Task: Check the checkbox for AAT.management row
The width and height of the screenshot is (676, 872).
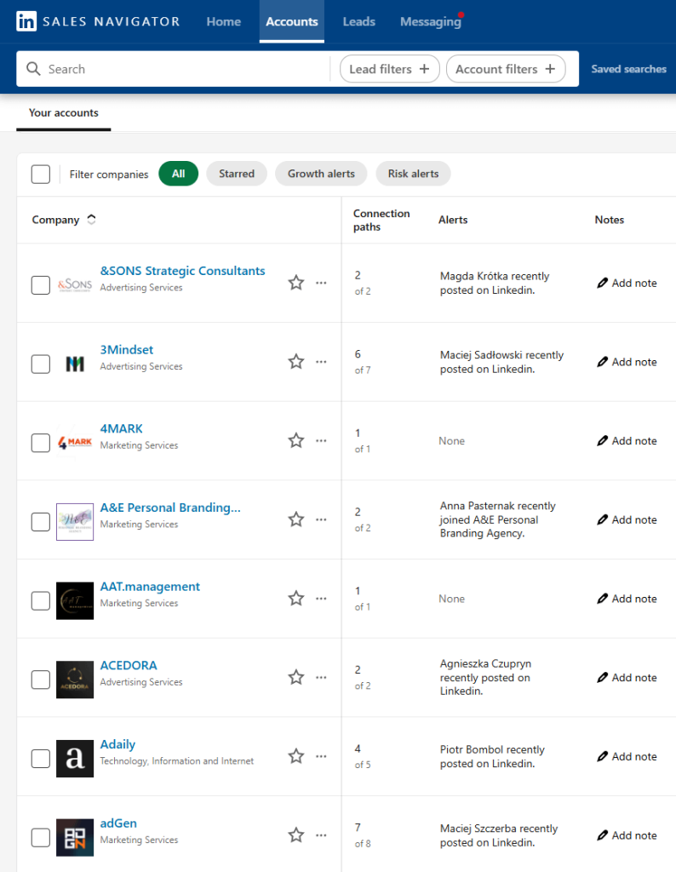Action: coord(40,600)
